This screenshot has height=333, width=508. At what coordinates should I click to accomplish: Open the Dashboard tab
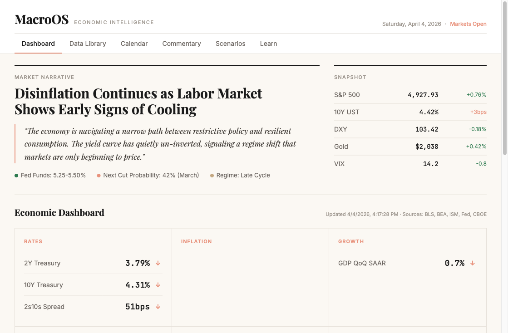(x=38, y=44)
